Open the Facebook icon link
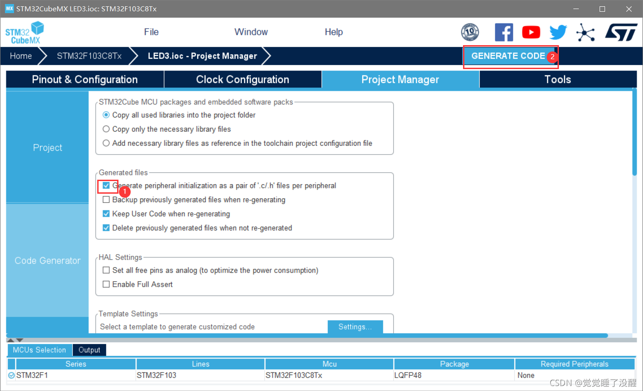This screenshot has width=643, height=391. coord(504,32)
